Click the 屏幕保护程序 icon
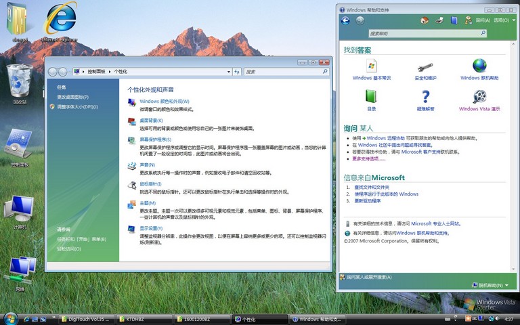The image size is (520, 325). [131, 140]
